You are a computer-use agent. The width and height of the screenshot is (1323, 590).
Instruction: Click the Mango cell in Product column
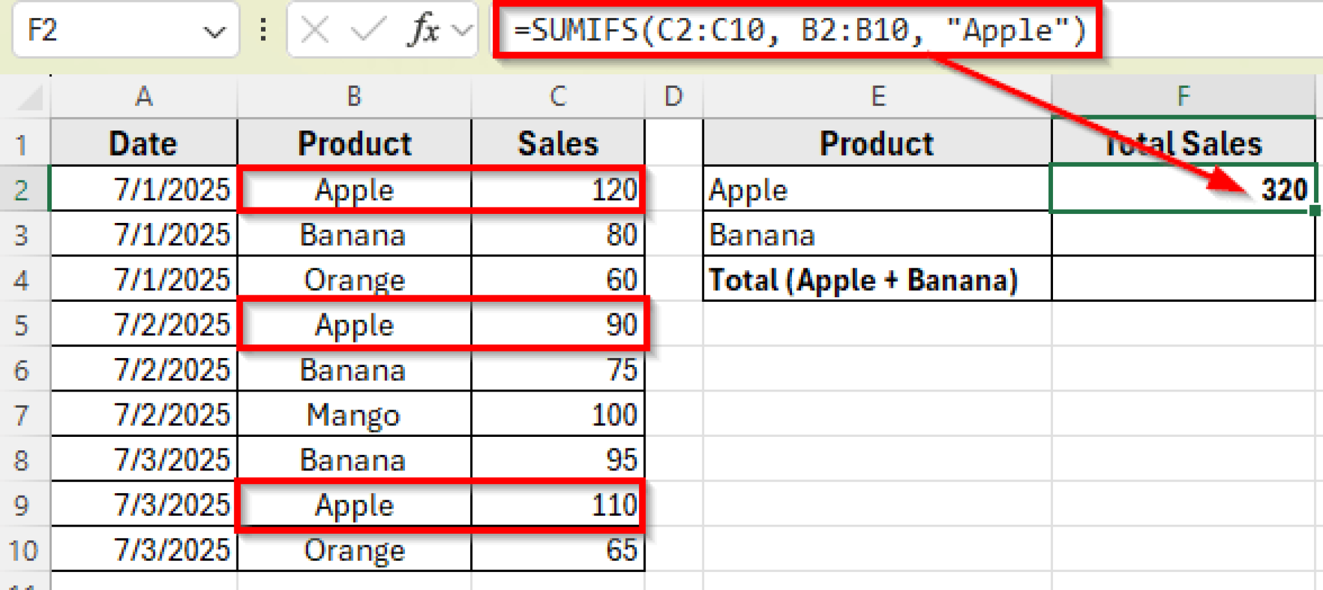[x=354, y=415]
